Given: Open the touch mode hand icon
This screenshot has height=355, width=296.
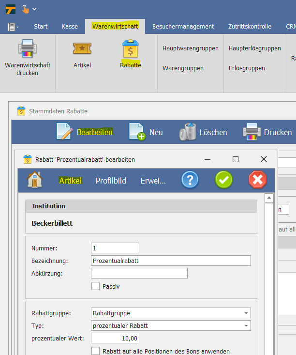Looking at the screenshot, I should [25, 9].
